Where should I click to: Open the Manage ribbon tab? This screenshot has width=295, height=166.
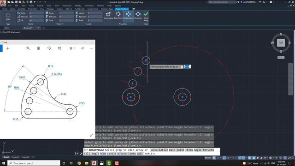point(50,9)
